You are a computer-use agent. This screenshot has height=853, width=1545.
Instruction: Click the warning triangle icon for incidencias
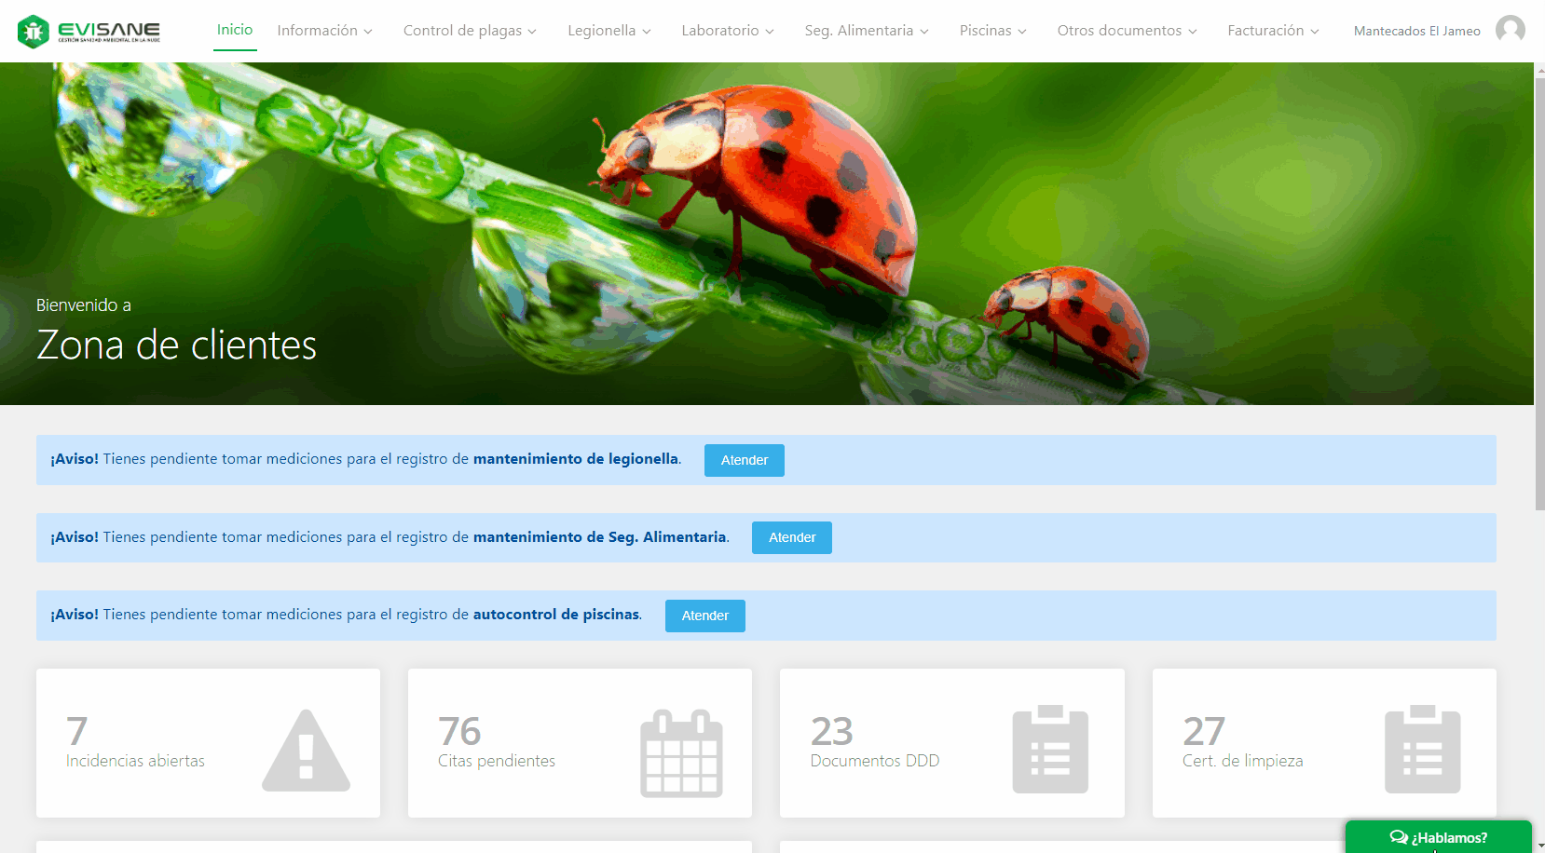click(x=306, y=751)
